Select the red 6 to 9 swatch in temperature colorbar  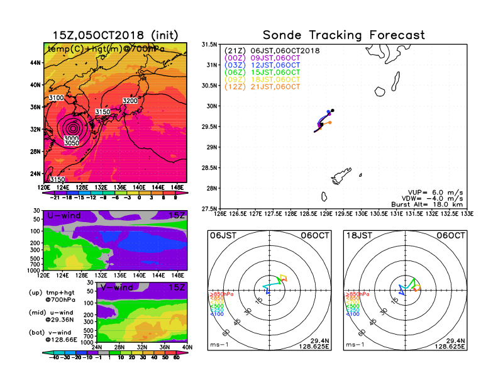click(x=170, y=193)
